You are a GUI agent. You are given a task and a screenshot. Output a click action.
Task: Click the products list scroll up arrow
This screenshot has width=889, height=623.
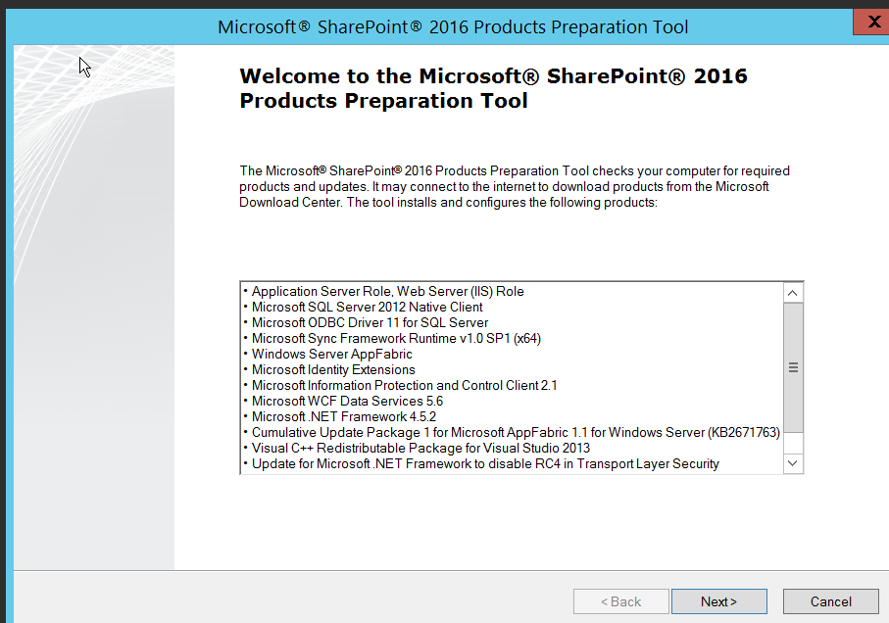click(793, 293)
